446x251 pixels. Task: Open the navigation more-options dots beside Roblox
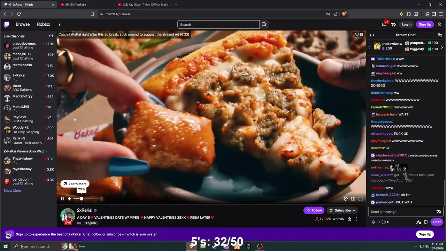(59, 24)
